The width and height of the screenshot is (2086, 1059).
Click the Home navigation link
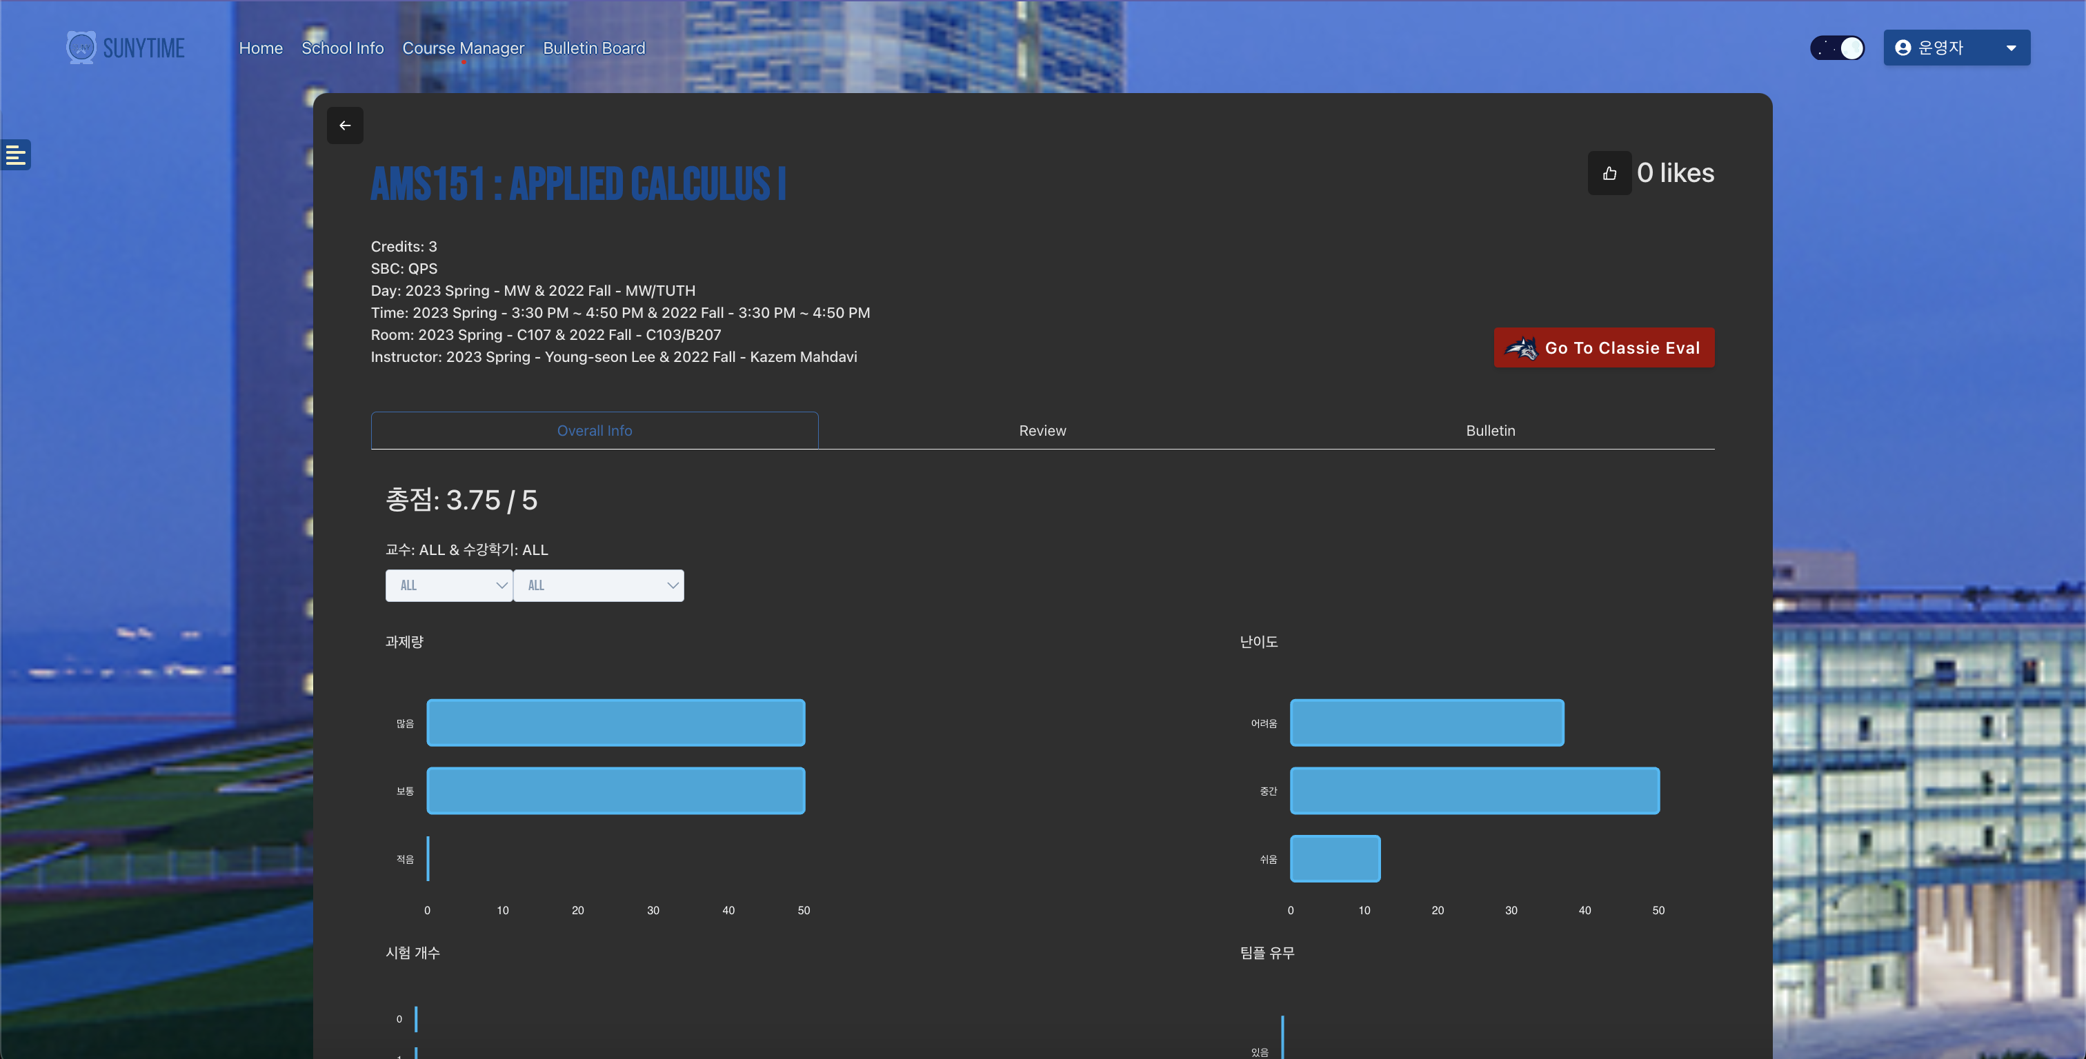coord(261,48)
